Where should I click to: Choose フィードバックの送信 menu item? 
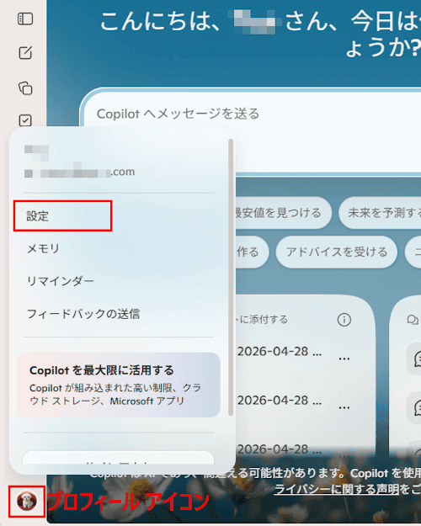pos(83,314)
